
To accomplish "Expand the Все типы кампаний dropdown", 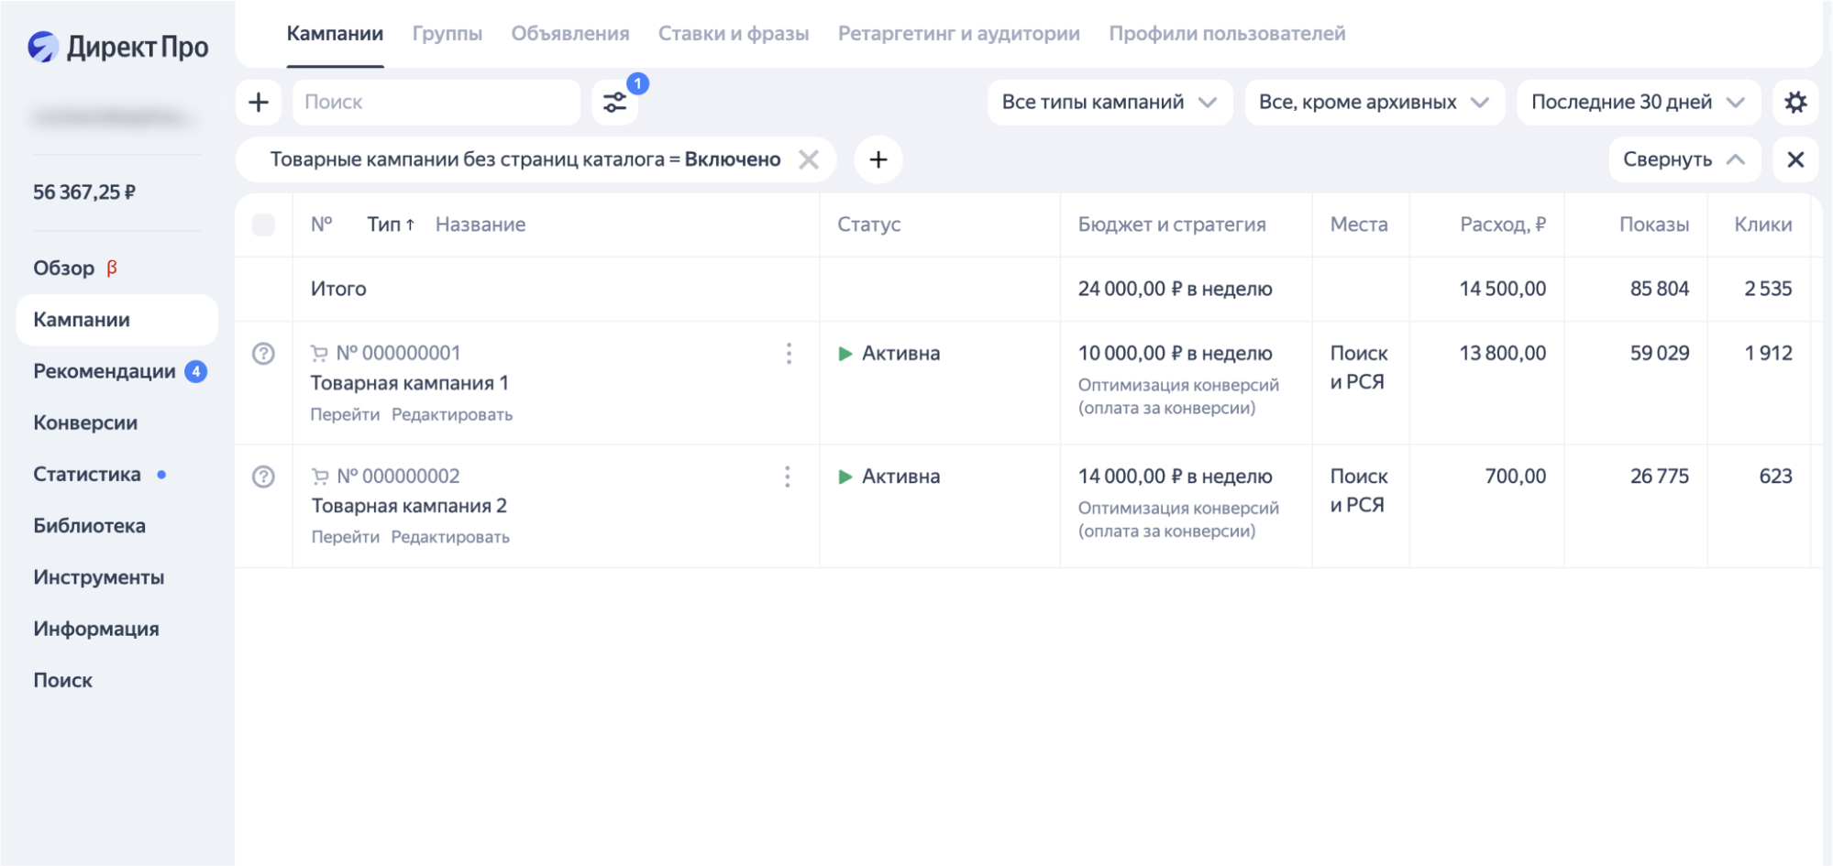I will (1109, 102).
